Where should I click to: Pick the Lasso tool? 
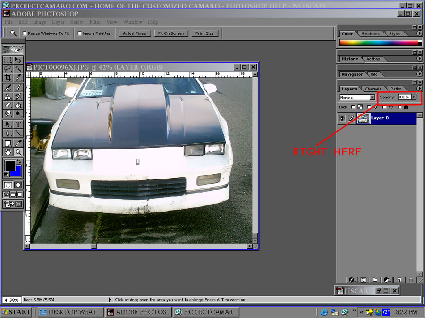(x=8, y=69)
